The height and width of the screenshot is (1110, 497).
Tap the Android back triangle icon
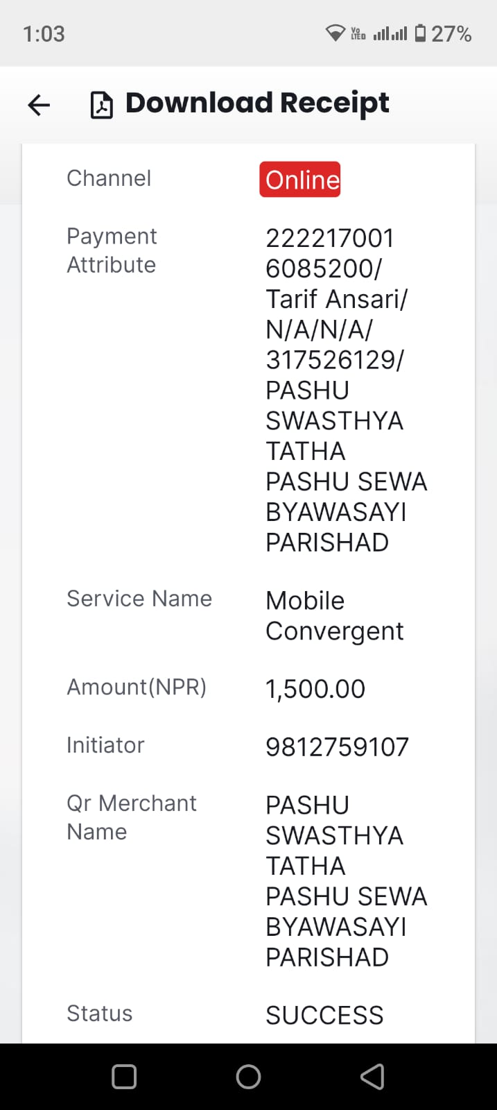point(372,1077)
